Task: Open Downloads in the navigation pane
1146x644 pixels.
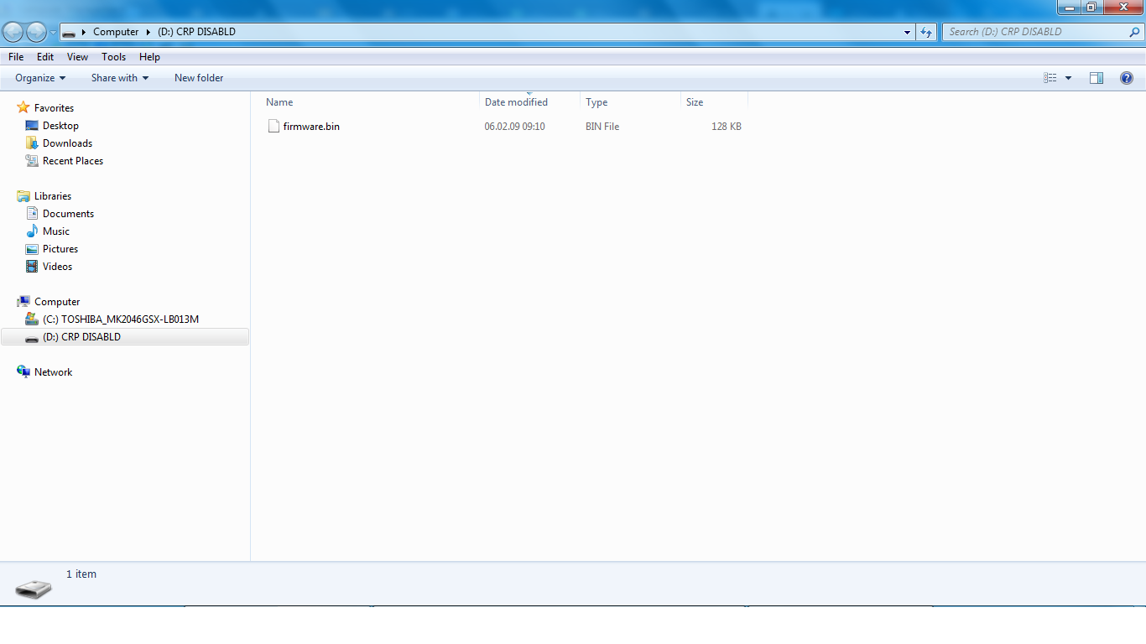Action: 67,143
